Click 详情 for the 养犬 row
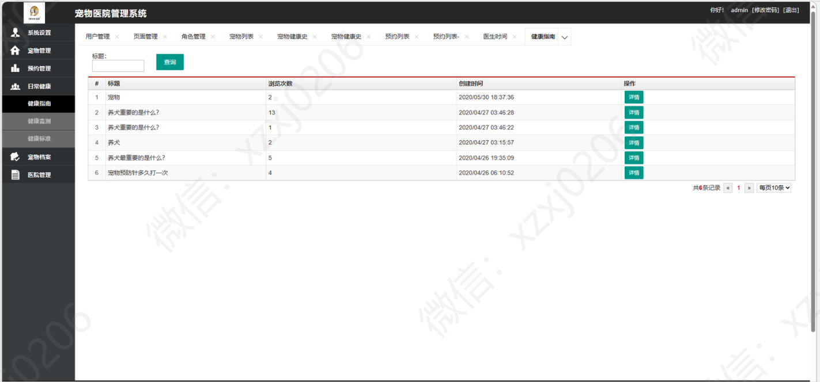The image size is (820, 382). click(x=634, y=143)
